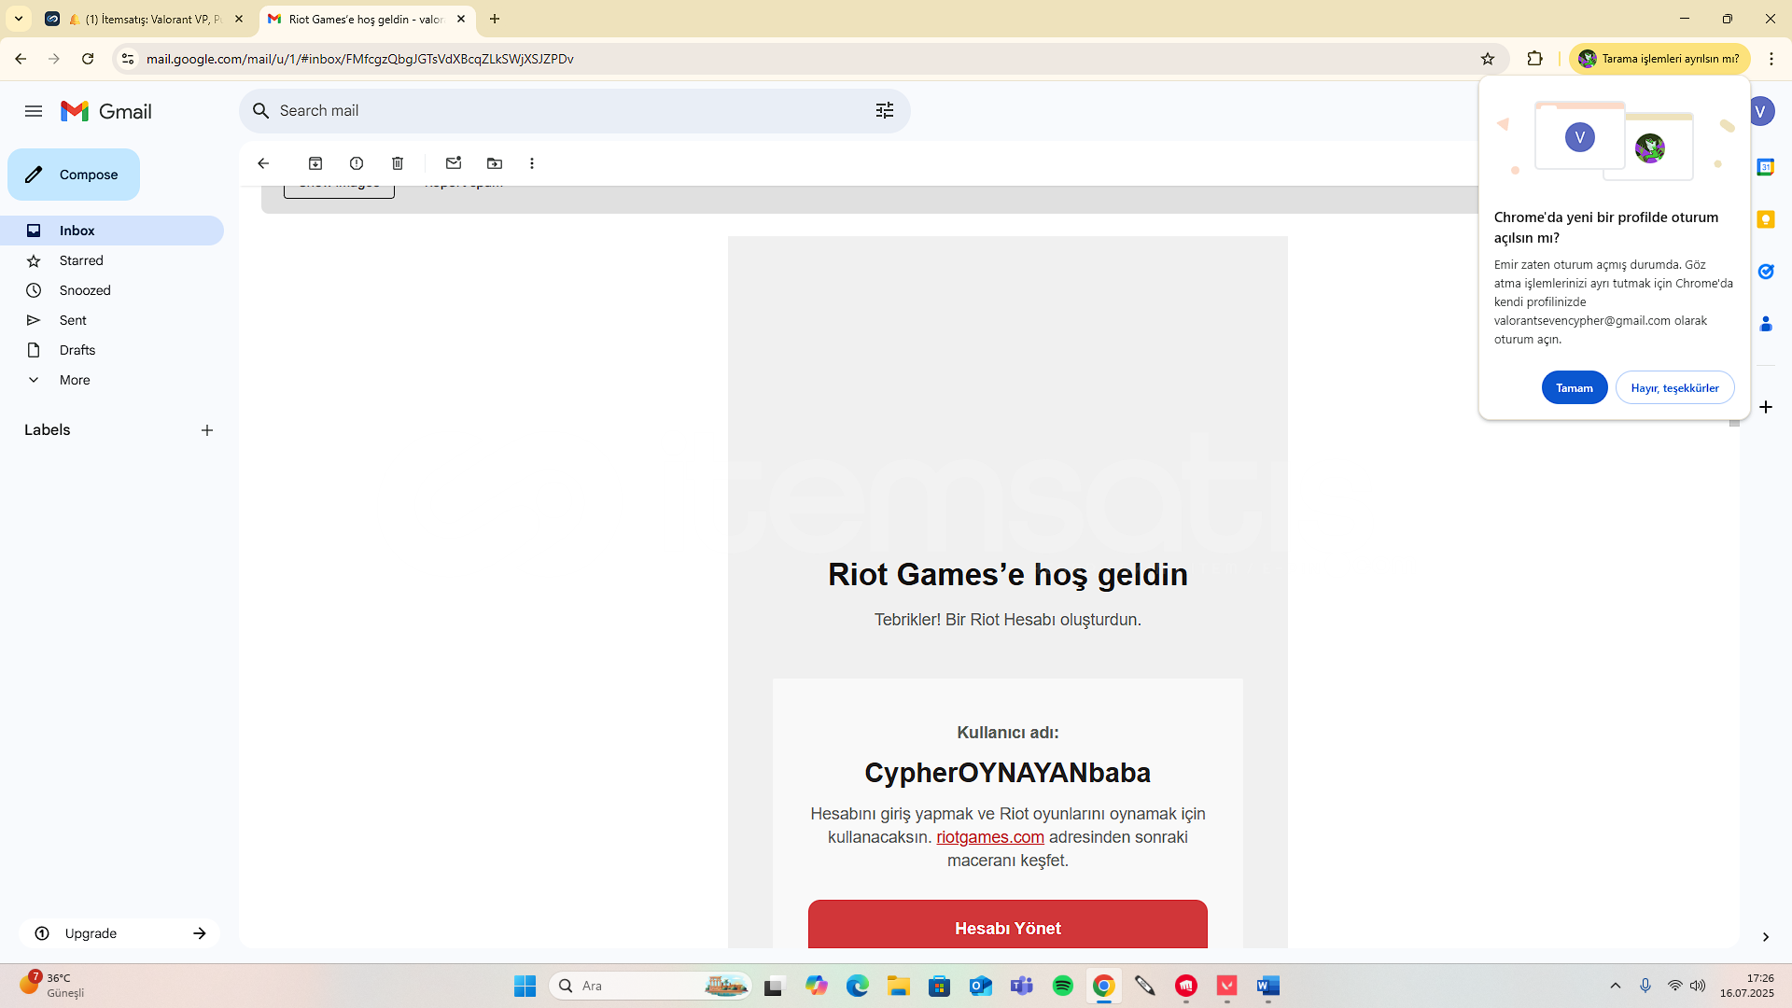The width and height of the screenshot is (1792, 1008).
Task: Open Outlook from taskbar
Action: point(980,986)
